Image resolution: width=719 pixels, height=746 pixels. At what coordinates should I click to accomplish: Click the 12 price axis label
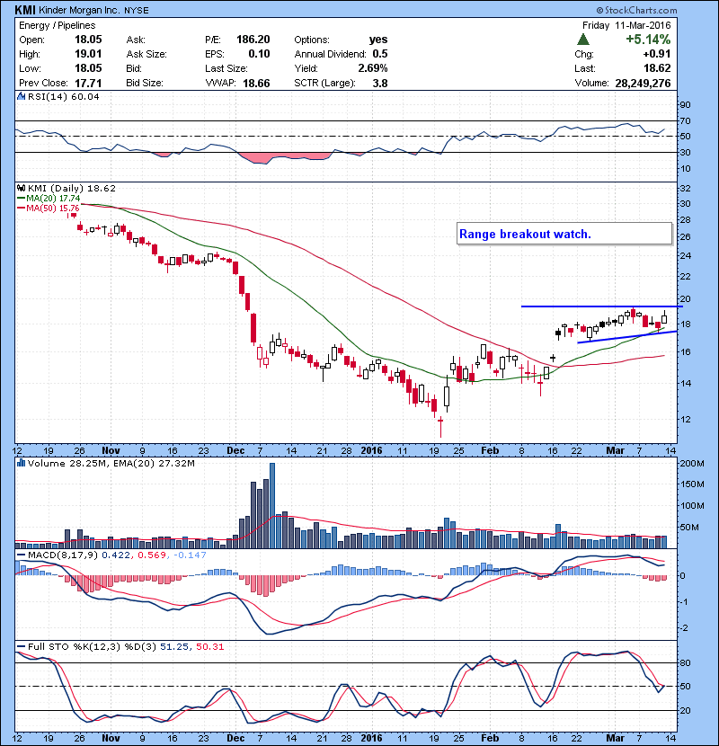click(685, 419)
